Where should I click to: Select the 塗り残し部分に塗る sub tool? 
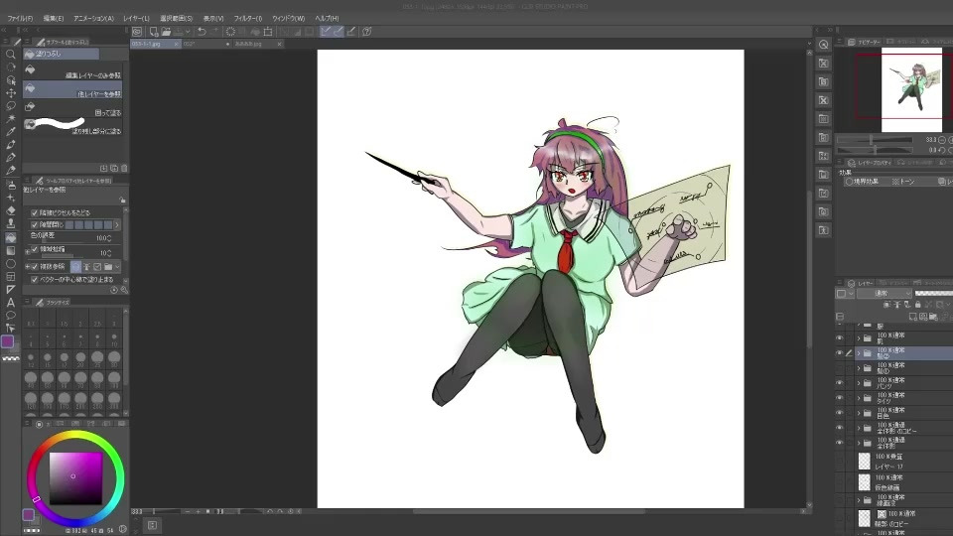point(72,126)
